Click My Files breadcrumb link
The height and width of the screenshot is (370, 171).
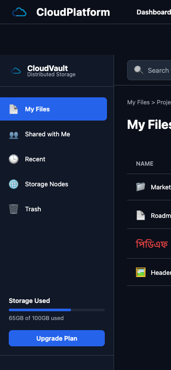(139, 102)
